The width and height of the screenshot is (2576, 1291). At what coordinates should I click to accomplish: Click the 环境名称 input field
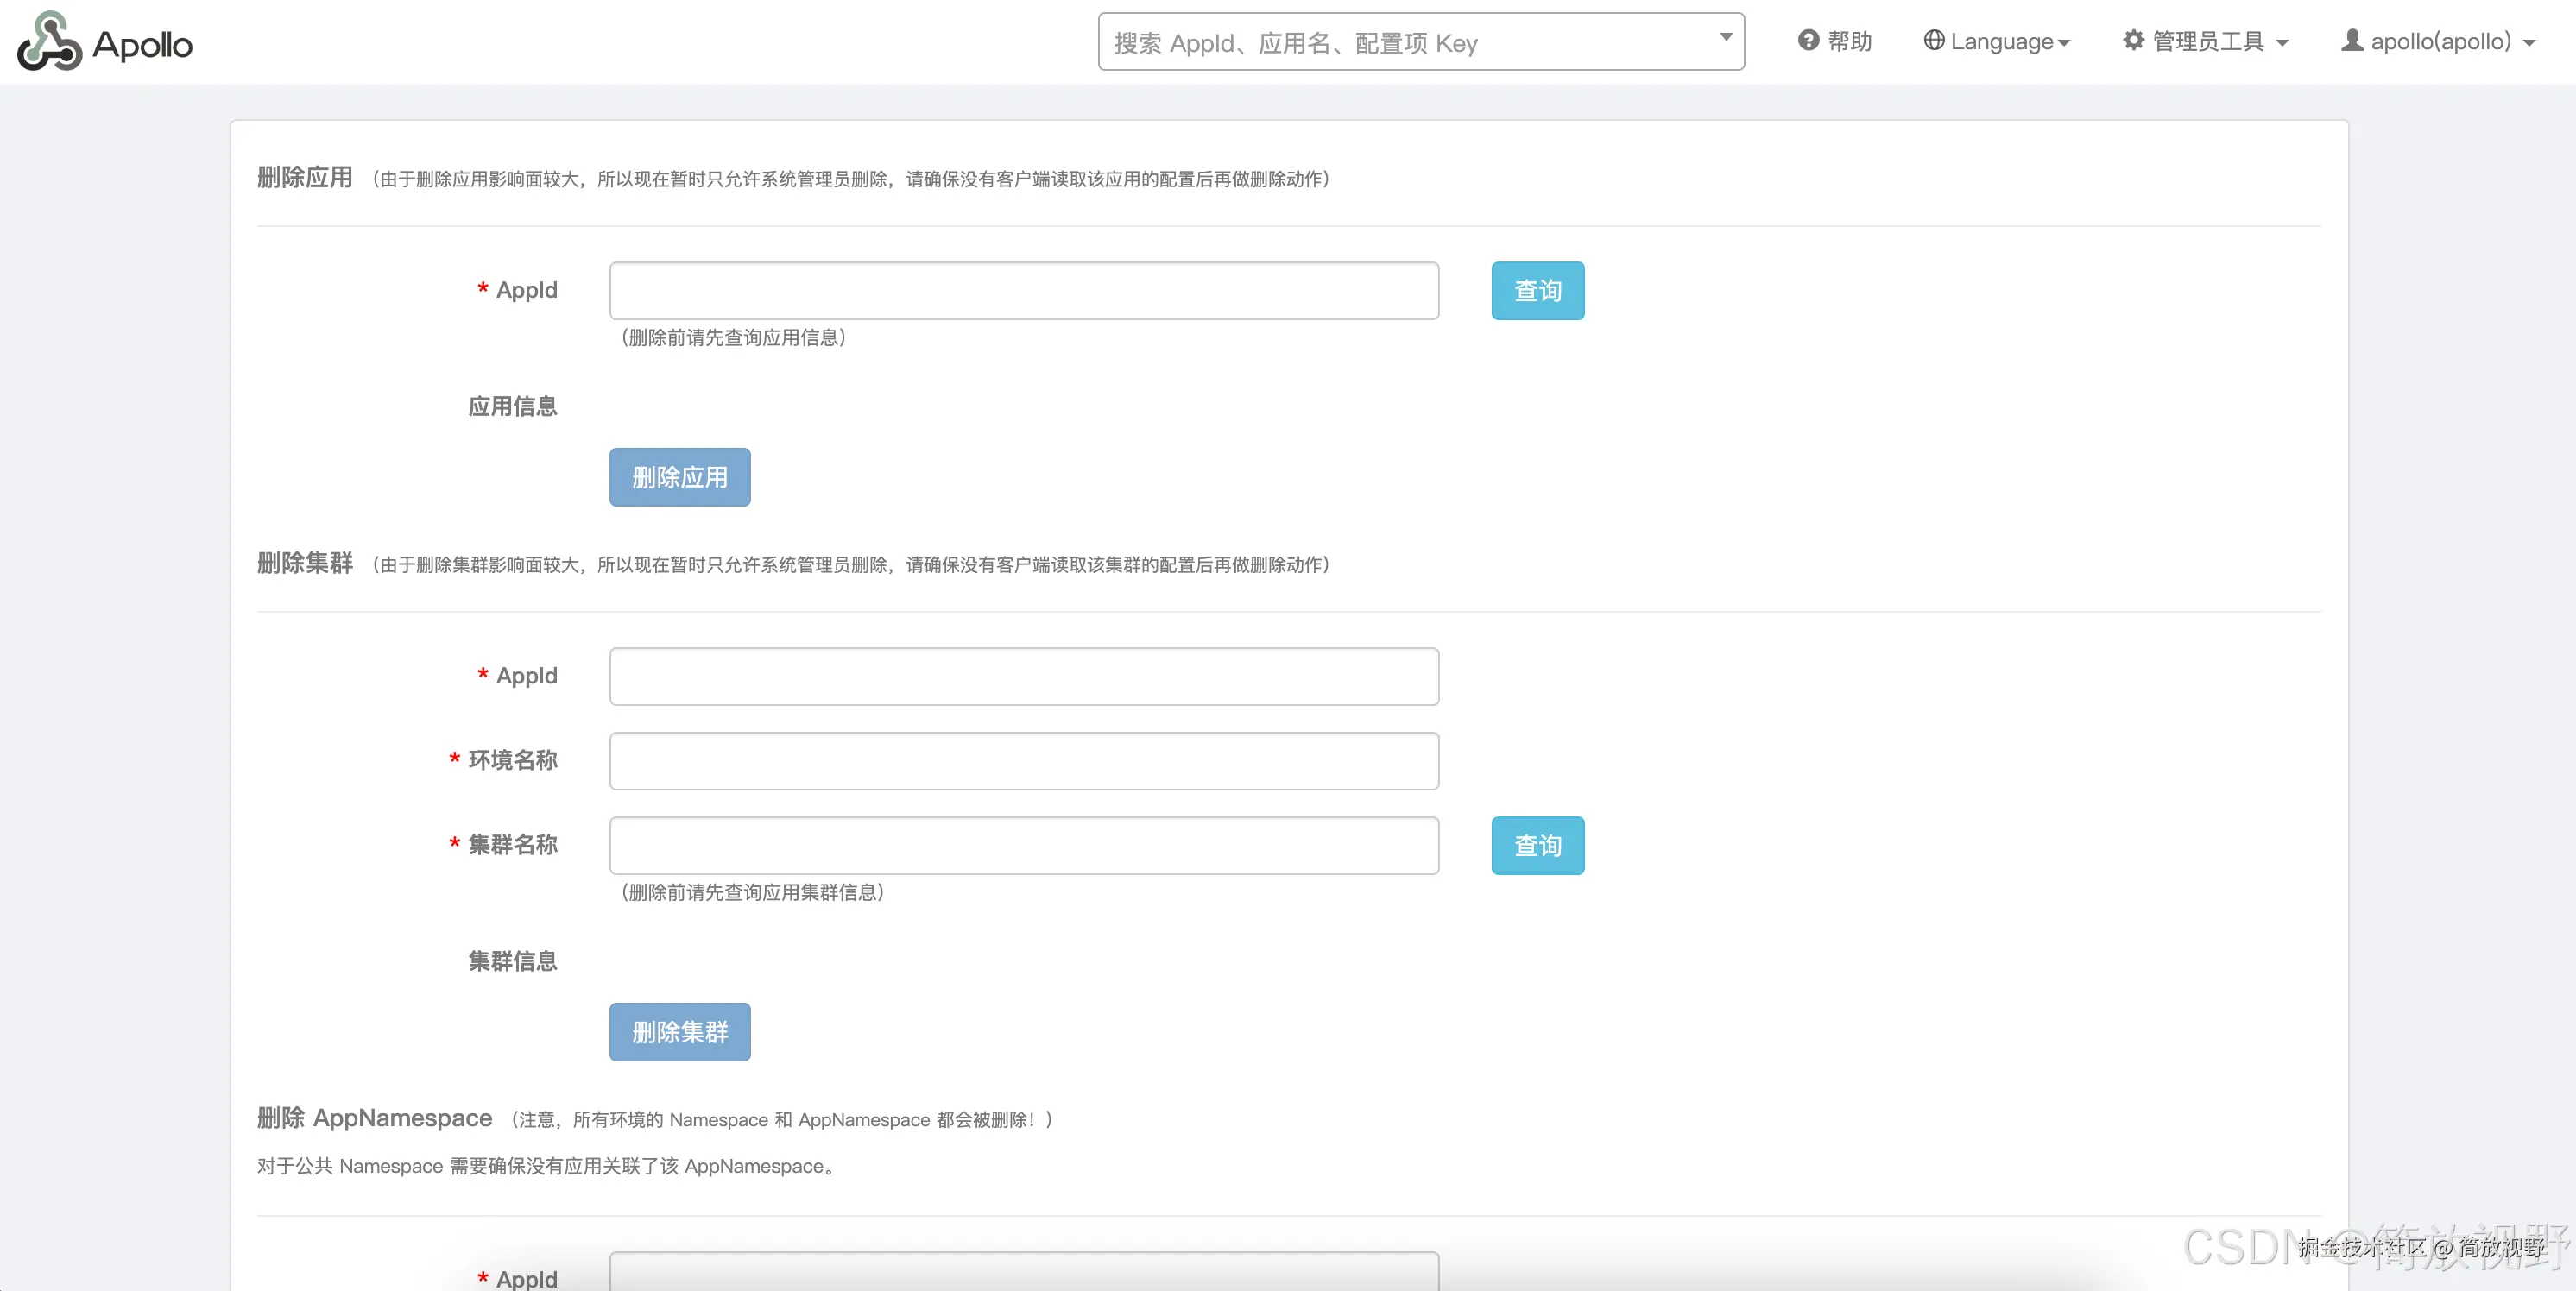(1024, 761)
